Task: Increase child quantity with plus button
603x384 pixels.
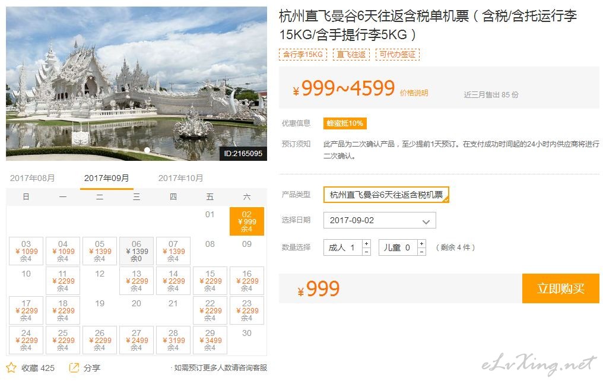Action: (421, 244)
